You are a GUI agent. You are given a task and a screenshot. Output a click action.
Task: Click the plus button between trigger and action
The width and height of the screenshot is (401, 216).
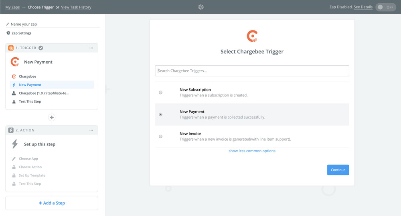click(52, 117)
